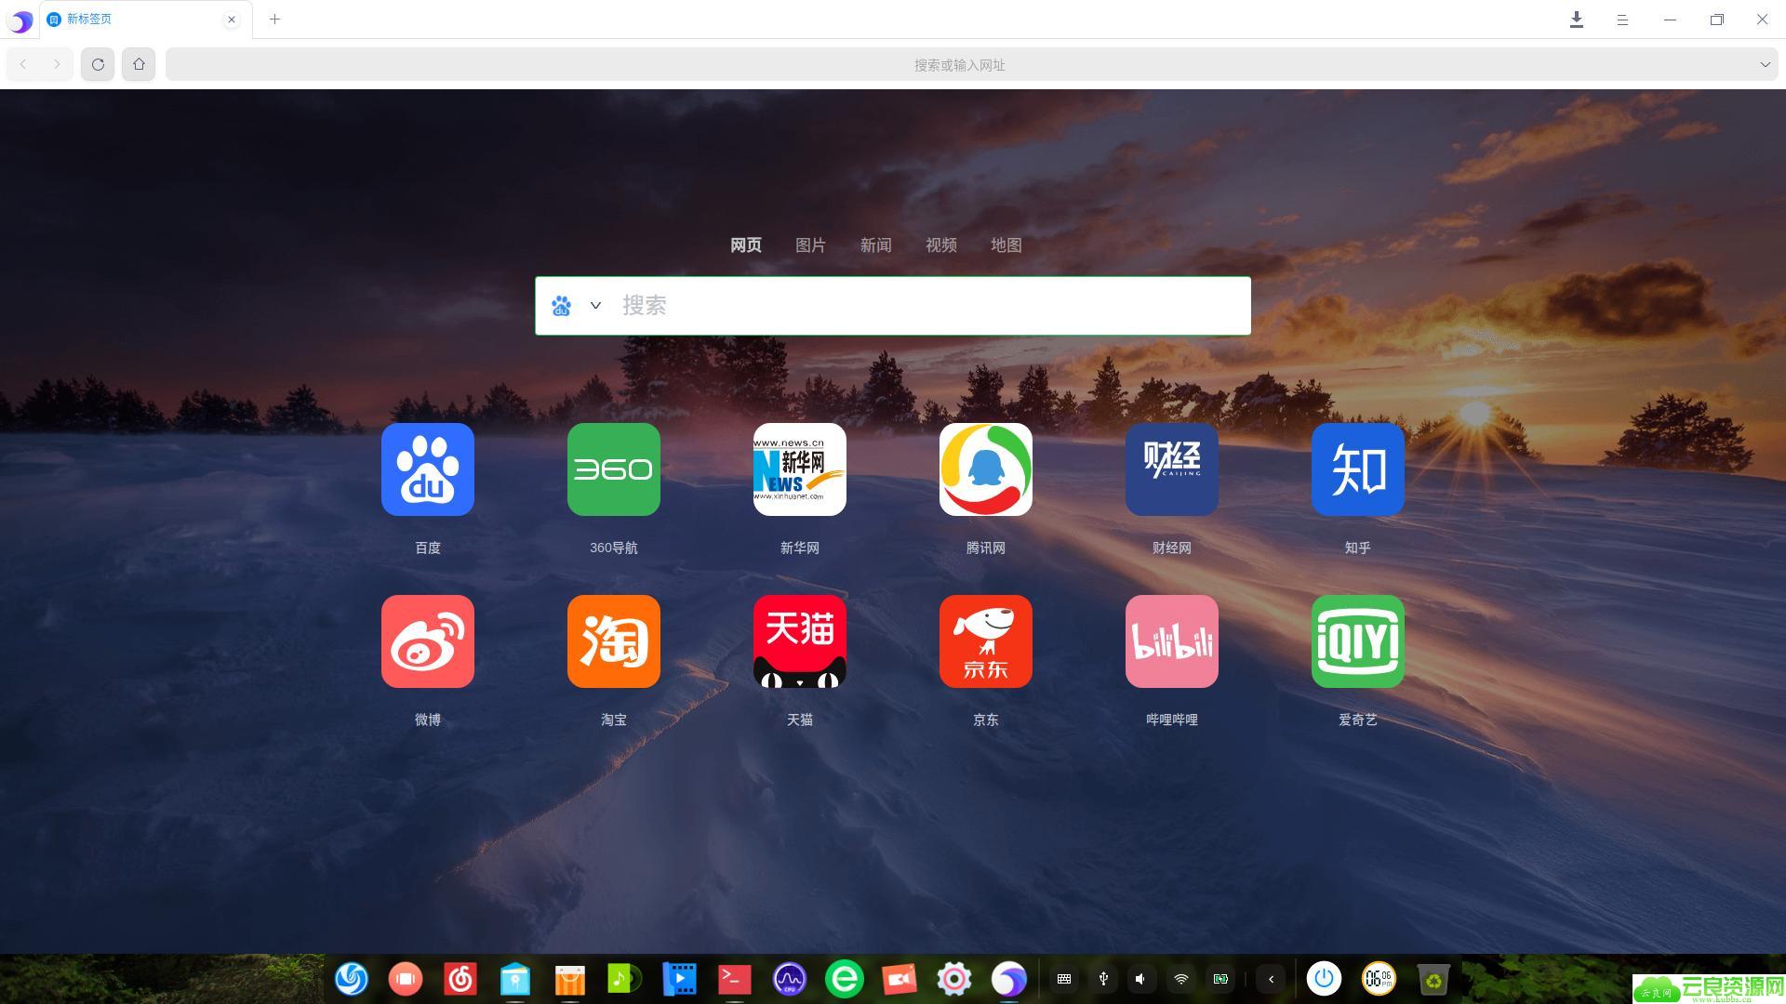Click the downloads icon in title bar
This screenshot has height=1004, width=1786.
click(1577, 20)
